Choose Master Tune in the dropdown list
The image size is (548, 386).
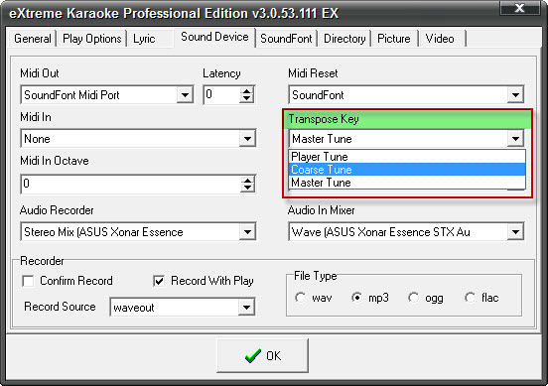point(407,183)
